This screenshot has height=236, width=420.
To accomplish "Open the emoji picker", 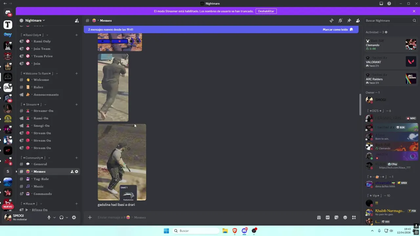I will (345, 217).
